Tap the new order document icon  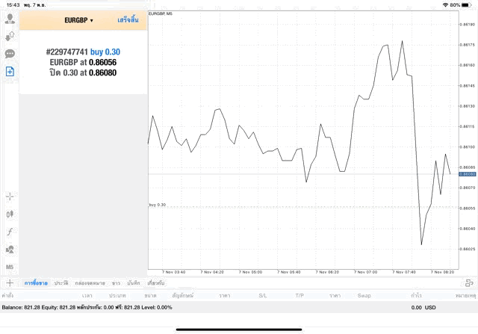pyautogui.click(x=10, y=71)
